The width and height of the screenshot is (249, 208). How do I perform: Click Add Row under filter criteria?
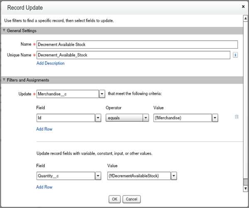pyautogui.click(x=44, y=129)
